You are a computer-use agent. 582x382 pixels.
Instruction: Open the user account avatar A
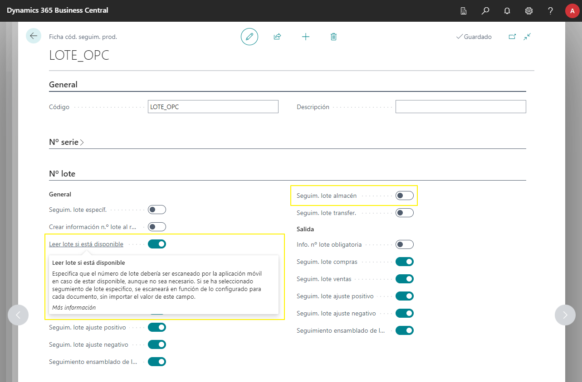(572, 11)
